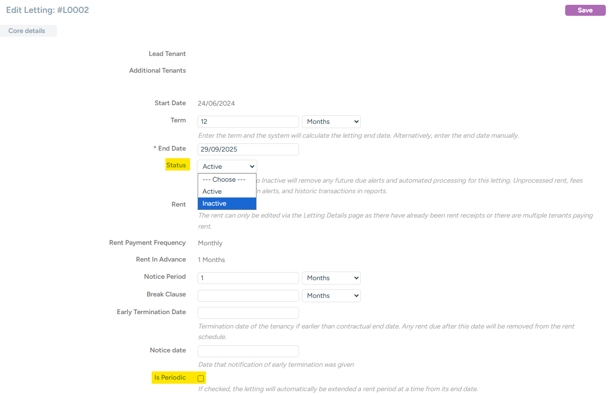The height and width of the screenshot is (394, 613).
Task: Select the Active option in the open list
Action: (212, 191)
